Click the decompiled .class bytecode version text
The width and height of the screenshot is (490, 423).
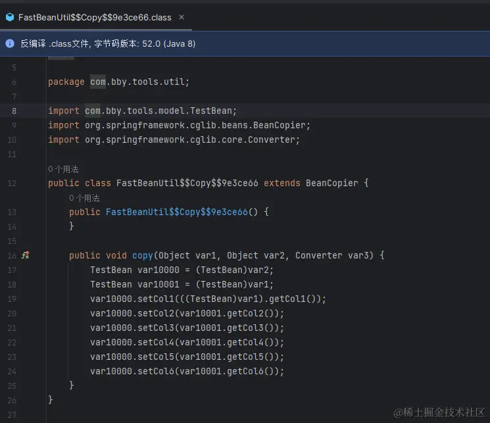(x=108, y=43)
